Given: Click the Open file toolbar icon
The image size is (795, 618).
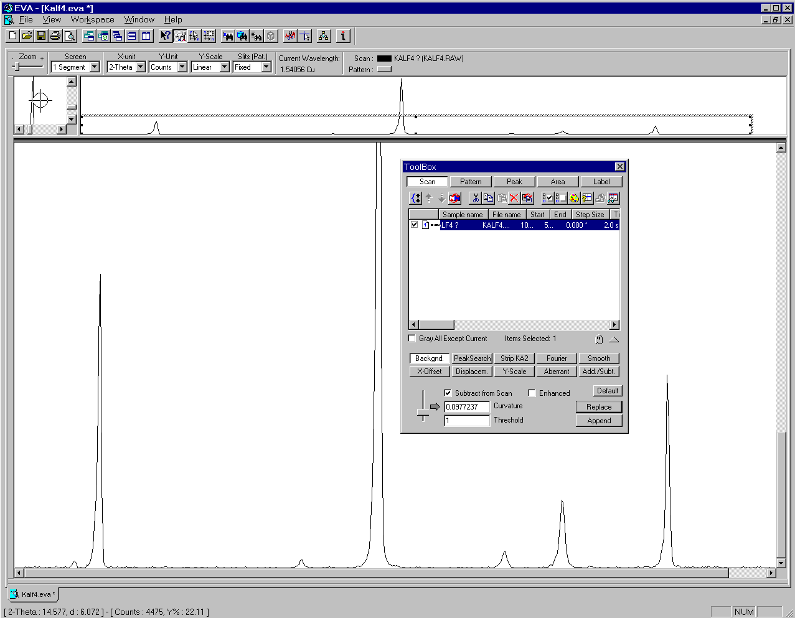Looking at the screenshot, I should [x=27, y=36].
